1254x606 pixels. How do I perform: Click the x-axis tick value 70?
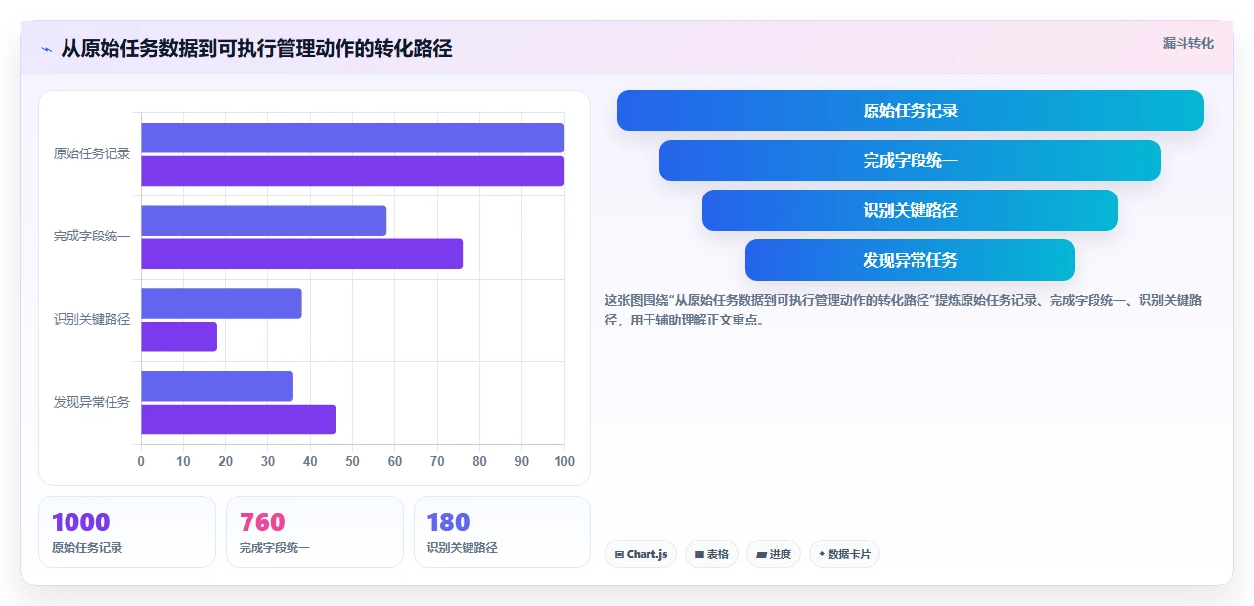pyautogui.click(x=437, y=461)
